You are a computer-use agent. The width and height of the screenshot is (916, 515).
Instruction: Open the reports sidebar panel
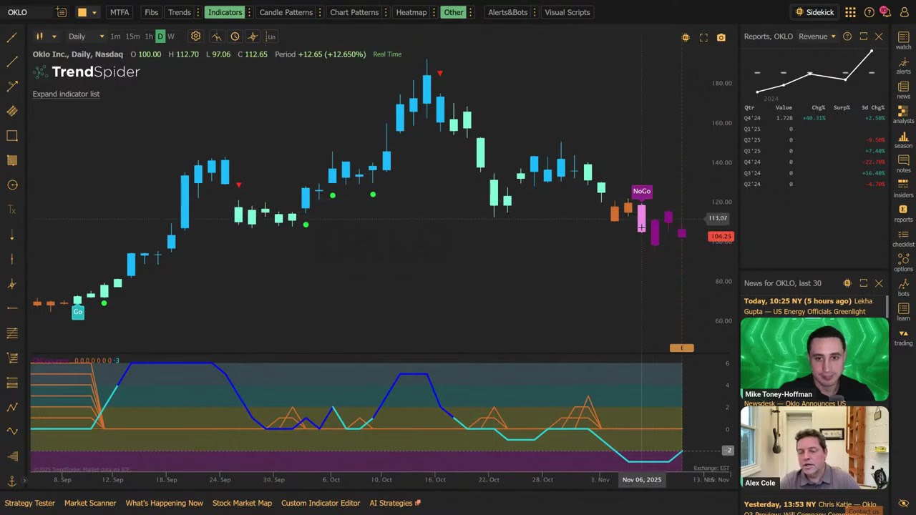point(903,213)
